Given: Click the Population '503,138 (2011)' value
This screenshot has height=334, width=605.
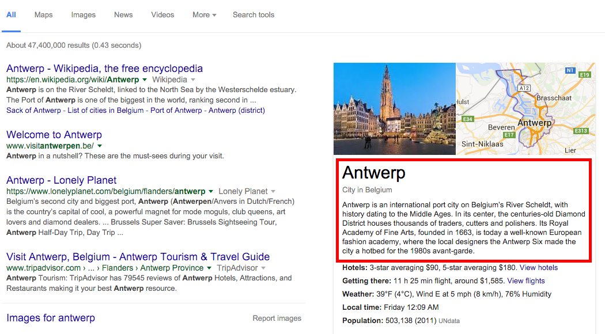Looking at the screenshot, I should (x=411, y=321).
